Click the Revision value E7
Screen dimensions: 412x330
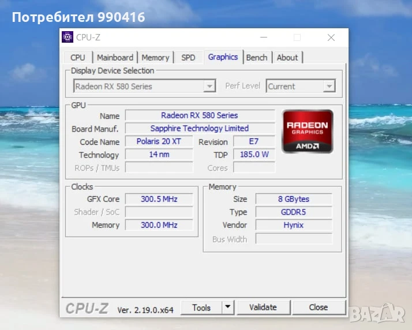[x=254, y=141]
